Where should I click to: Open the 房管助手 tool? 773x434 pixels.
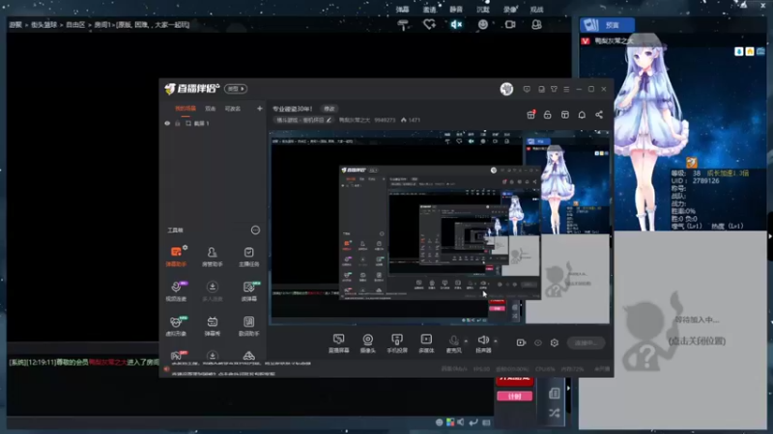[212, 257]
